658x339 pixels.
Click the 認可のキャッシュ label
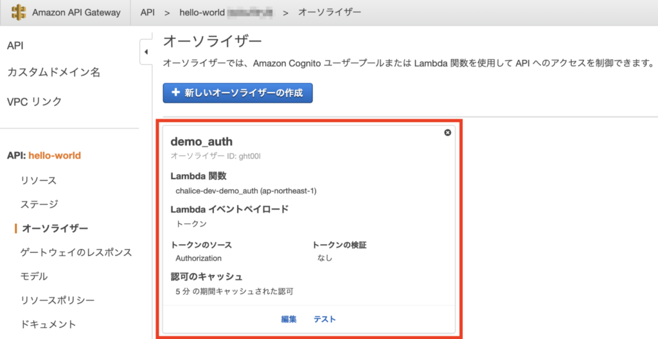206,277
